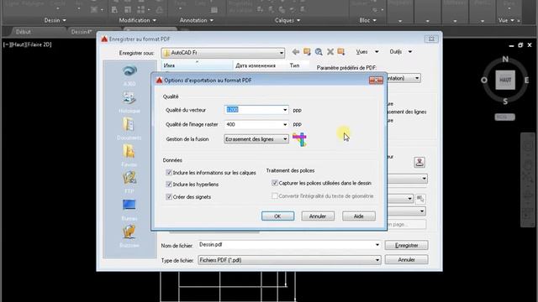Expand the Modification ribbon panel
This screenshot has height=302, width=538.
point(137,20)
